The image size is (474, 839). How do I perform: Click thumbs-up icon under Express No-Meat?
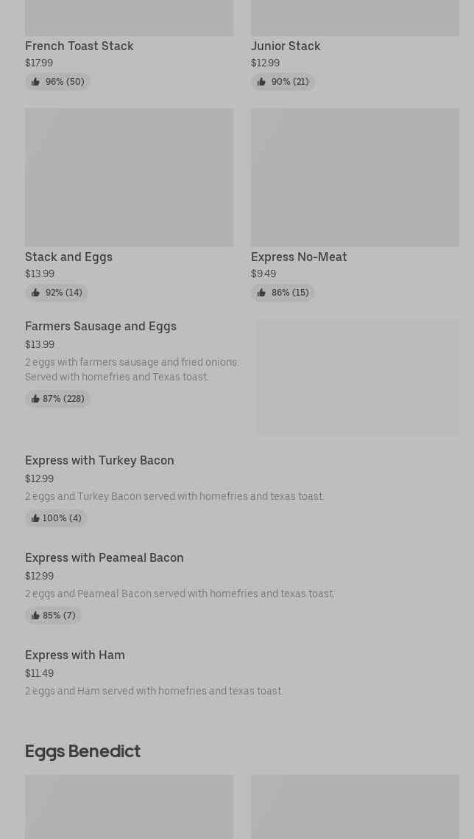(261, 293)
